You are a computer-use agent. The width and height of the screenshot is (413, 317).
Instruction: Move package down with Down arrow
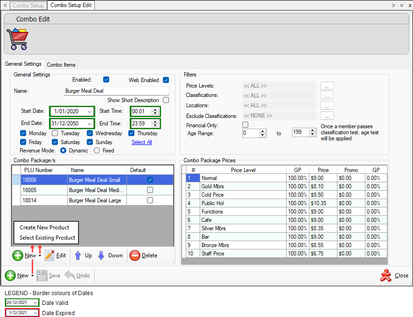point(101,255)
